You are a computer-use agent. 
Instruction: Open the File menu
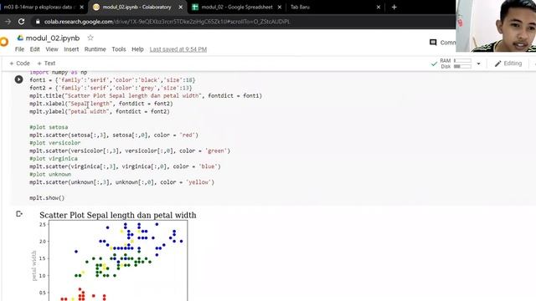click(x=19, y=49)
